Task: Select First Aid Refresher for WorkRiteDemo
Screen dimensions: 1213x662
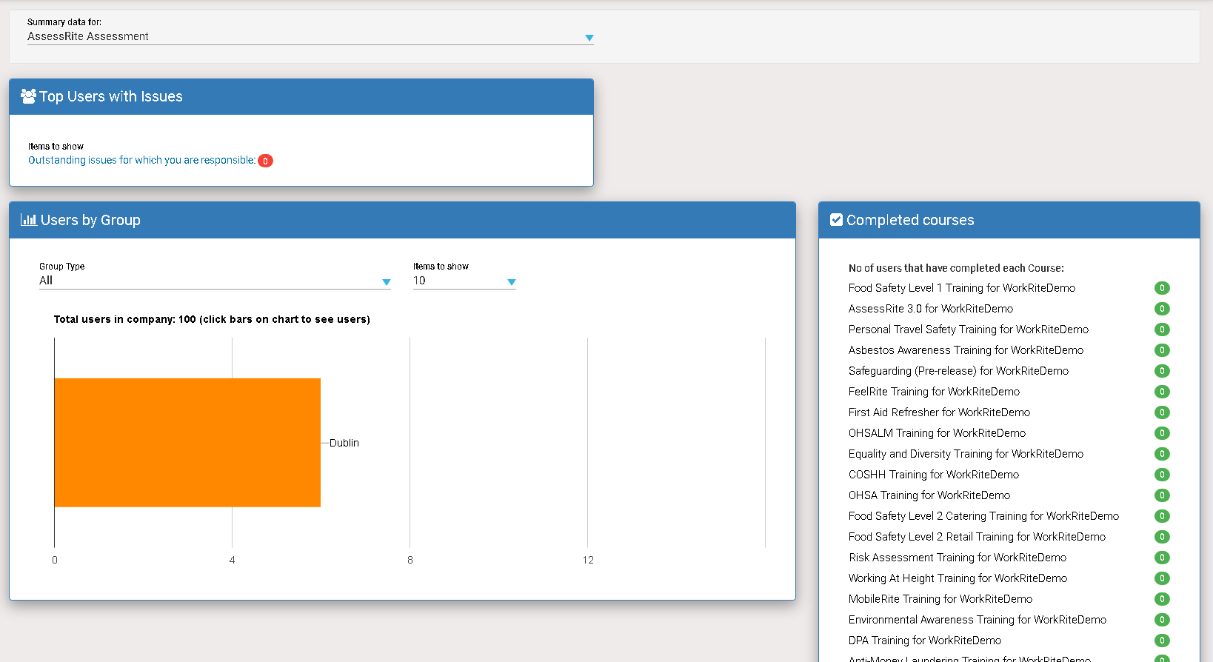Action: [939, 412]
